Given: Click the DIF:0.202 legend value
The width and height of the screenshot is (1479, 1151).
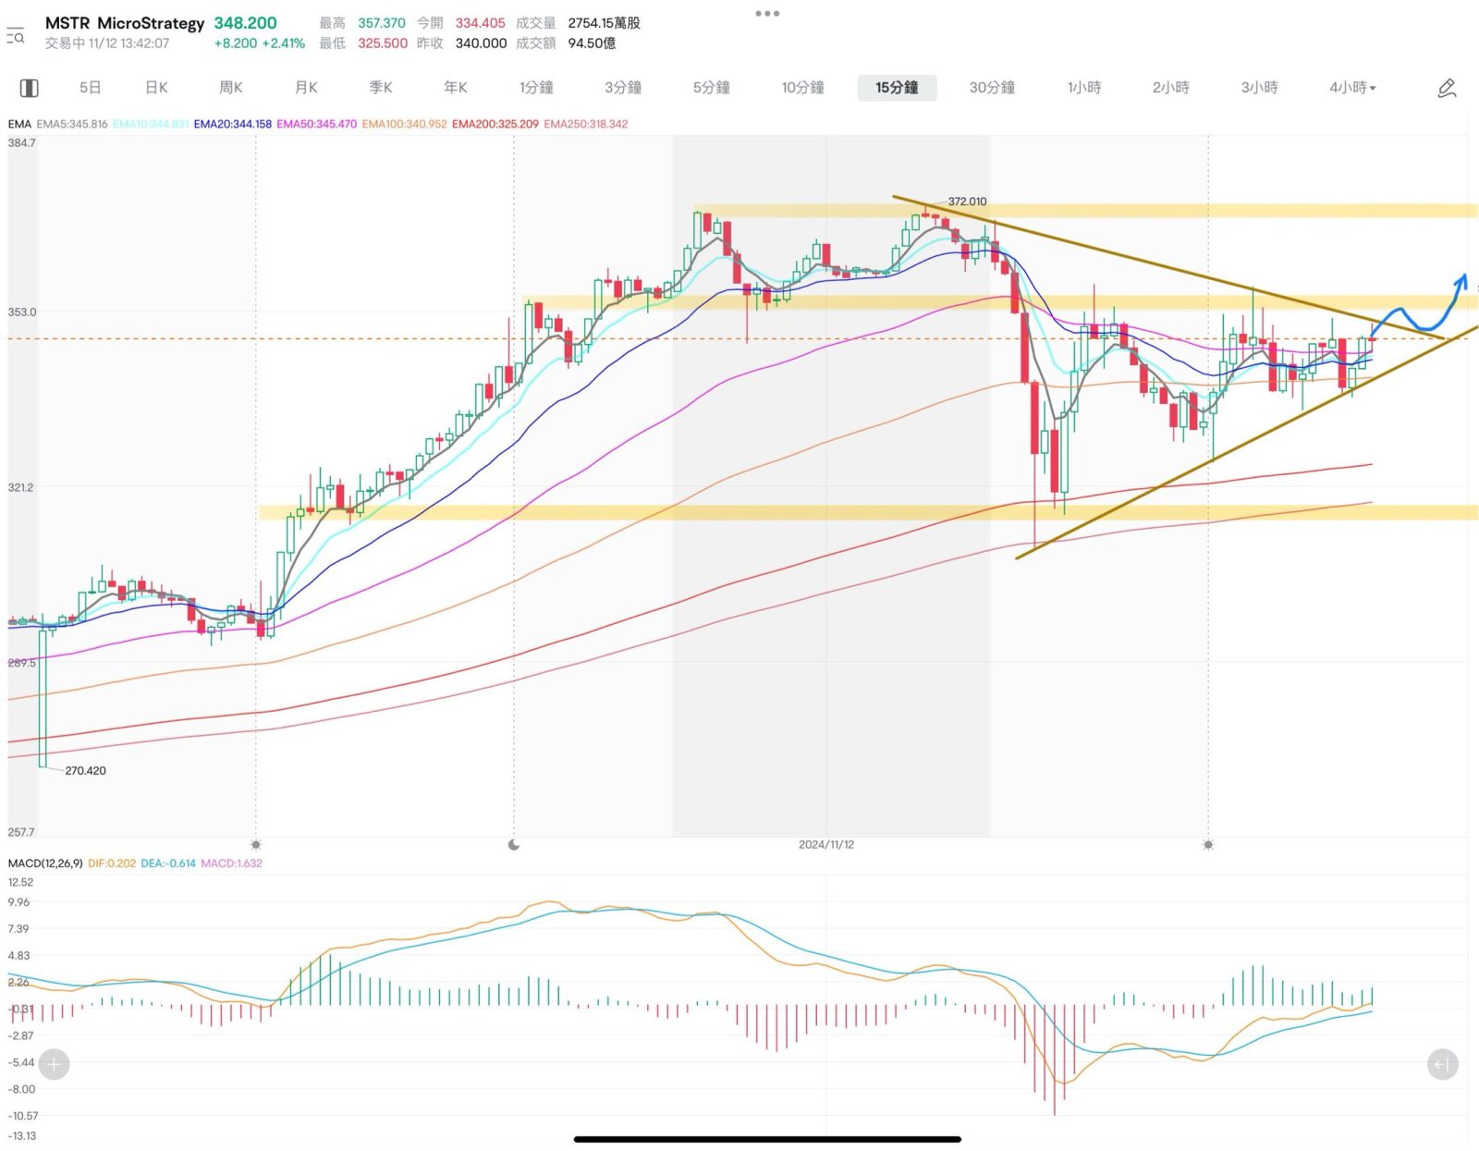Looking at the screenshot, I should (112, 863).
